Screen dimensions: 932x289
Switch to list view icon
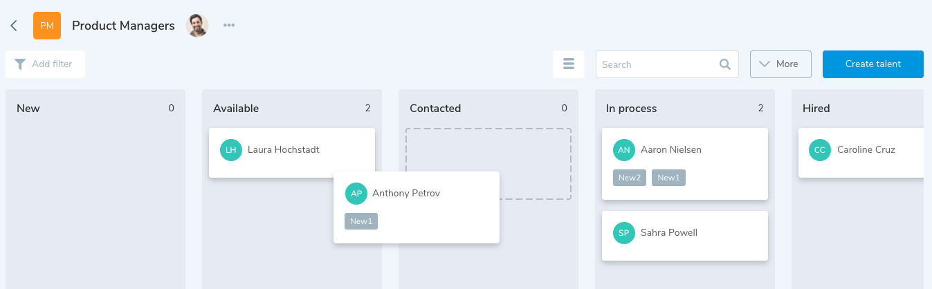(569, 64)
